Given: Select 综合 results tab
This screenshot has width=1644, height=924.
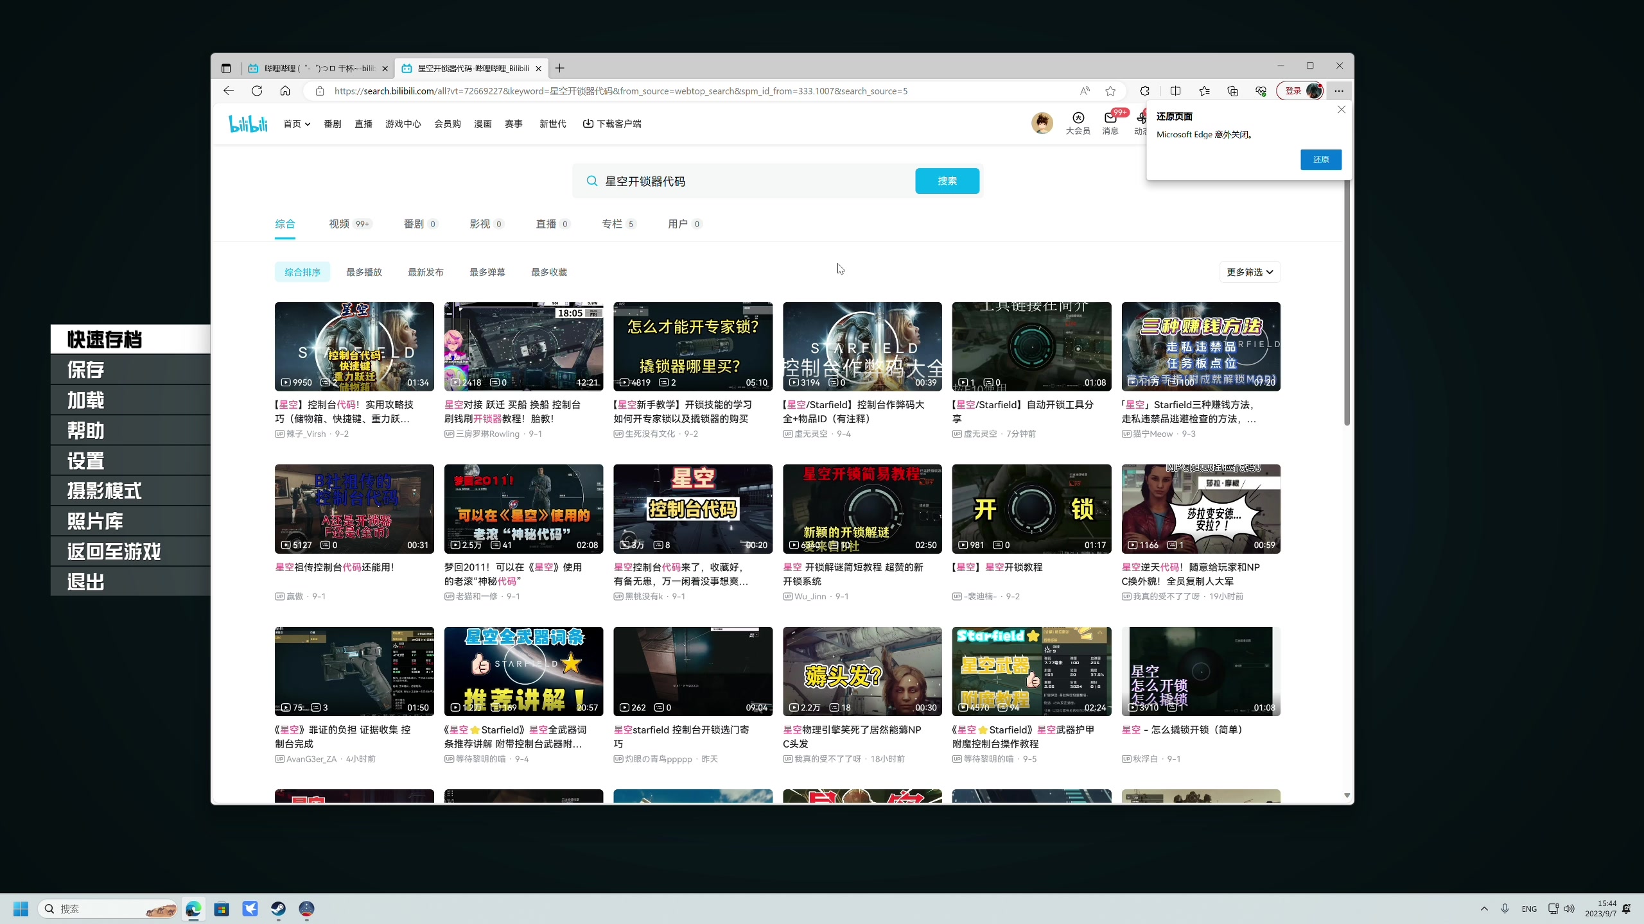Looking at the screenshot, I should pos(285,224).
